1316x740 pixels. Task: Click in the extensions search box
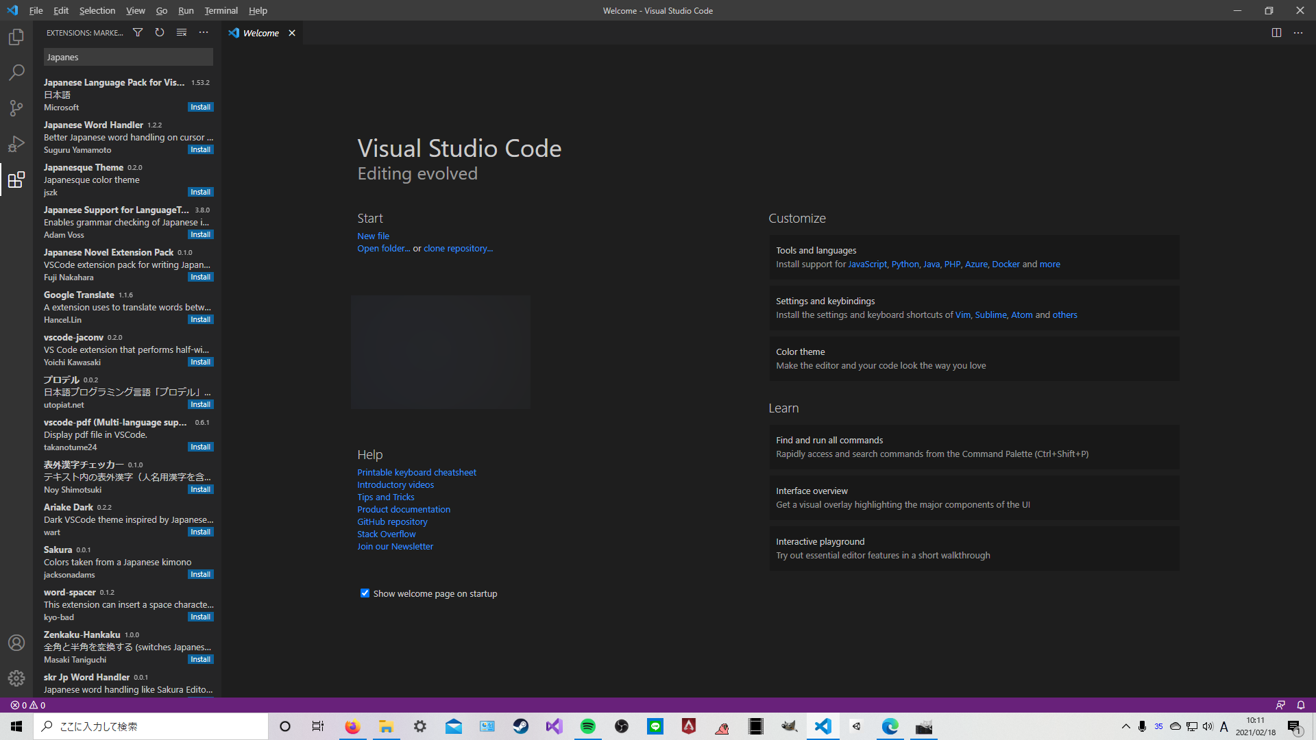127,57
